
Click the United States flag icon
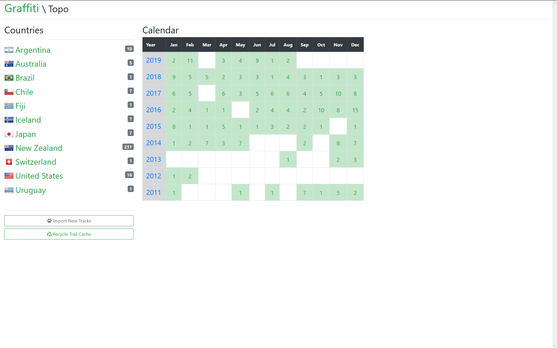tap(9, 176)
